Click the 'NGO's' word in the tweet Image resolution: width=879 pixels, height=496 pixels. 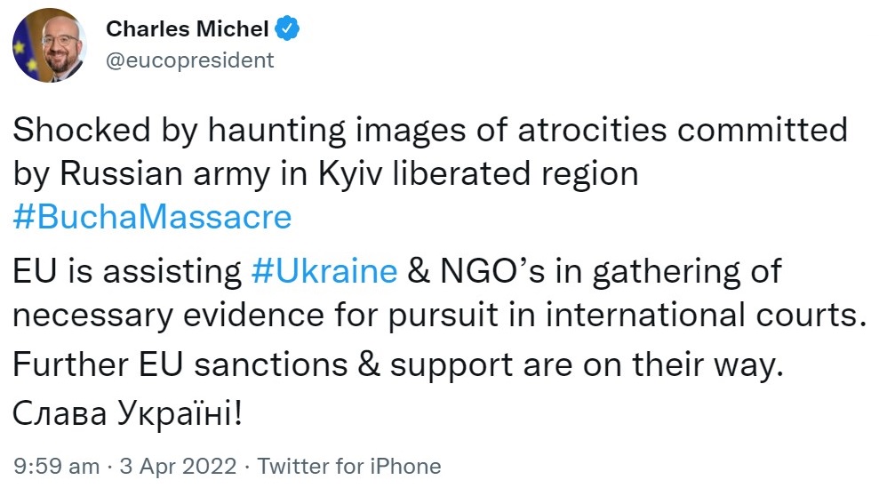tap(492, 271)
